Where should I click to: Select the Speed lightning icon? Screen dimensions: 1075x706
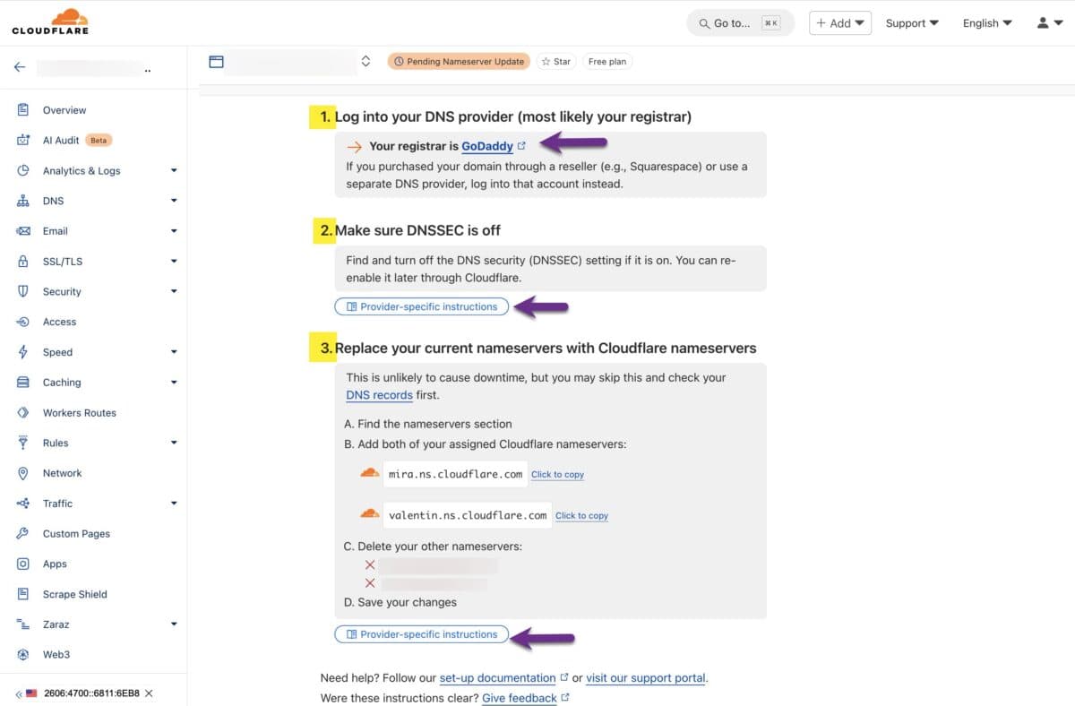25,351
